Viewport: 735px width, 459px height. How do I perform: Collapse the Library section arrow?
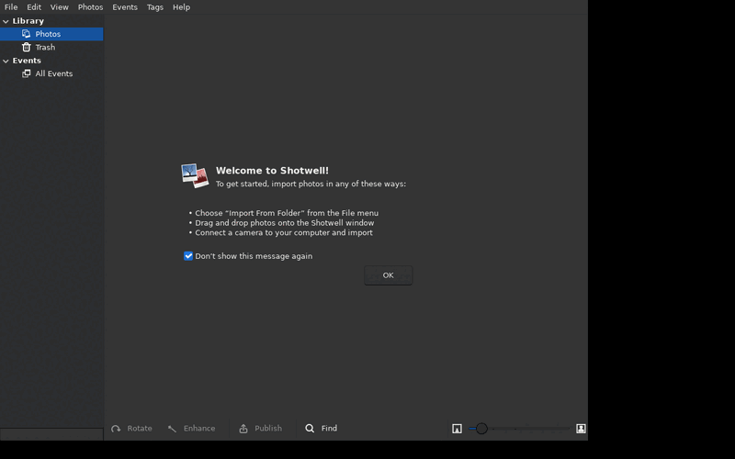pos(6,21)
